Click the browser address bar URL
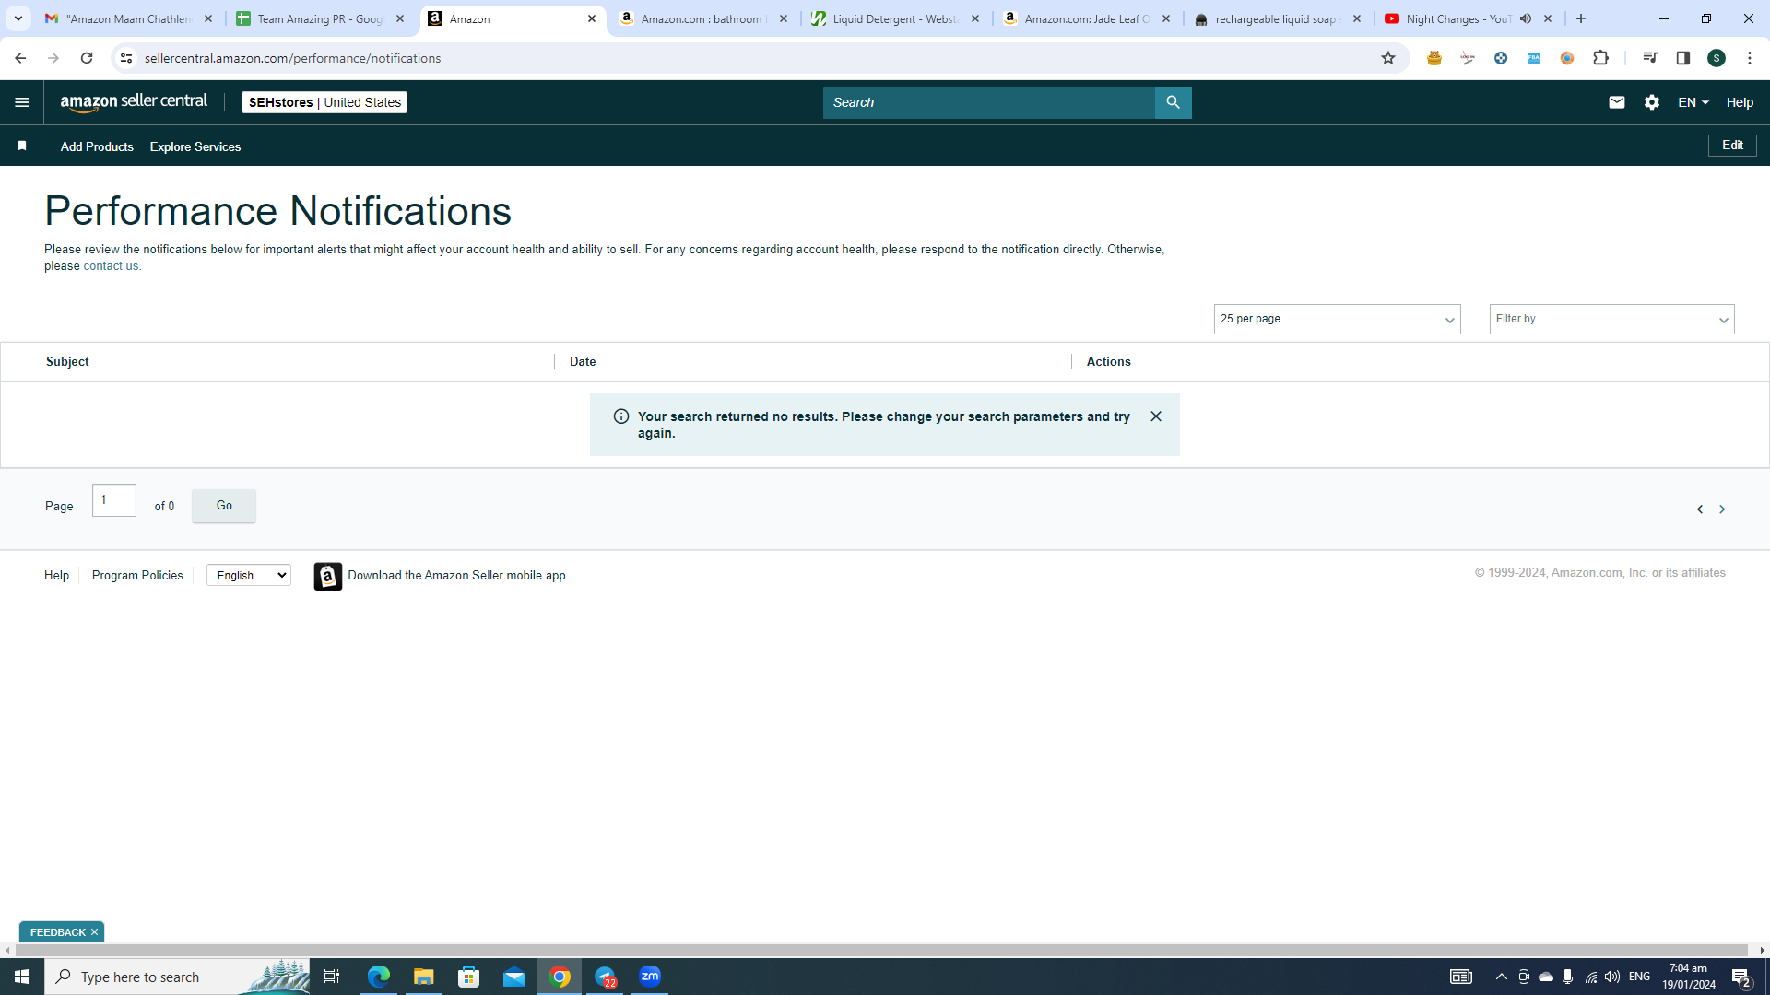Image resolution: width=1770 pixels, height=995 pixels. point(293,58)
